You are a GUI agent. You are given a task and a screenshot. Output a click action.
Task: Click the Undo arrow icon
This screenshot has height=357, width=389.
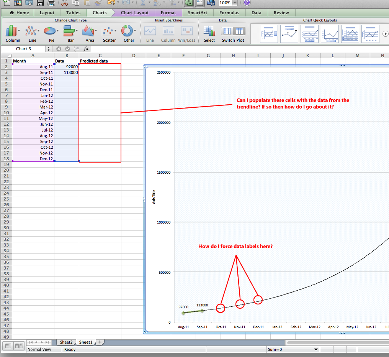(111, 3)
